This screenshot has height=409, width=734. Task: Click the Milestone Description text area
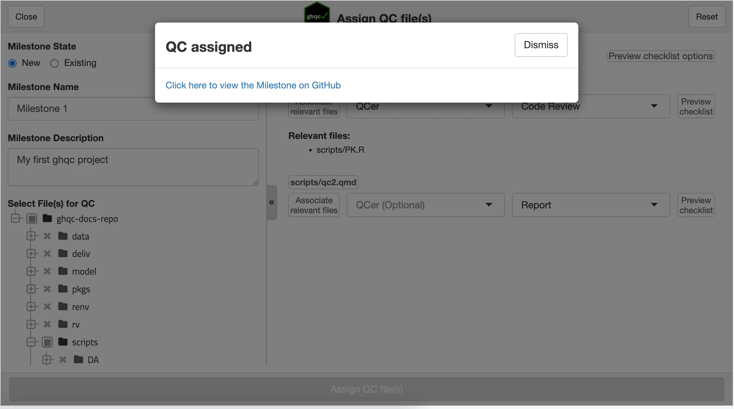[133, 167]
